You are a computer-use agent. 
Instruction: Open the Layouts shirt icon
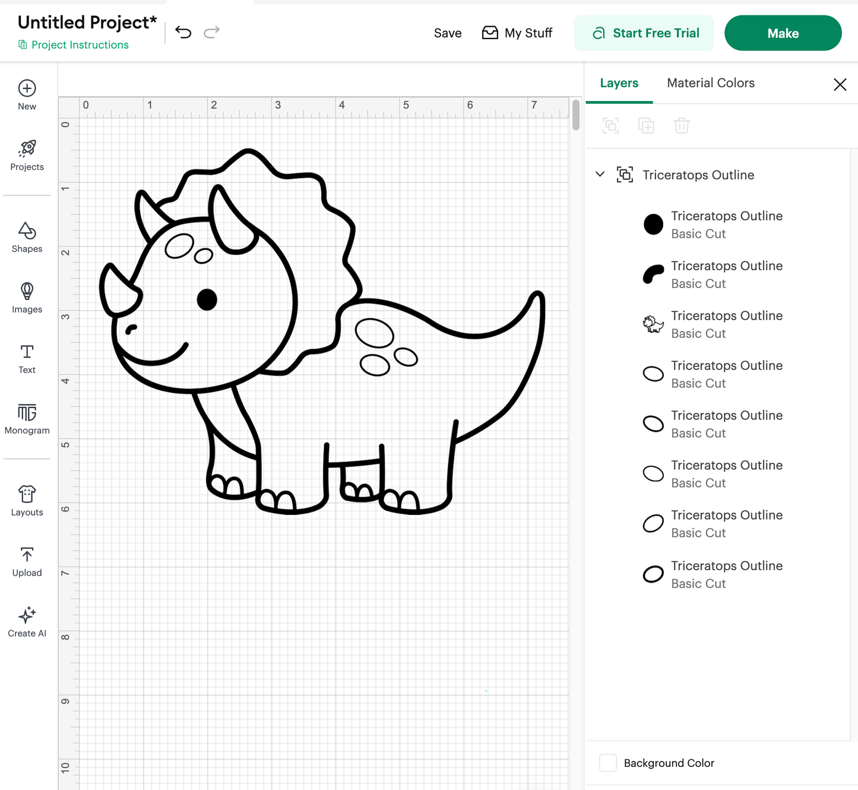click(27, 494)
